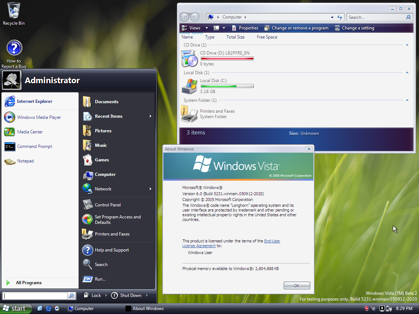Click the Start menu search box
This screenshot has height=314, width=419.
point(35,296)
